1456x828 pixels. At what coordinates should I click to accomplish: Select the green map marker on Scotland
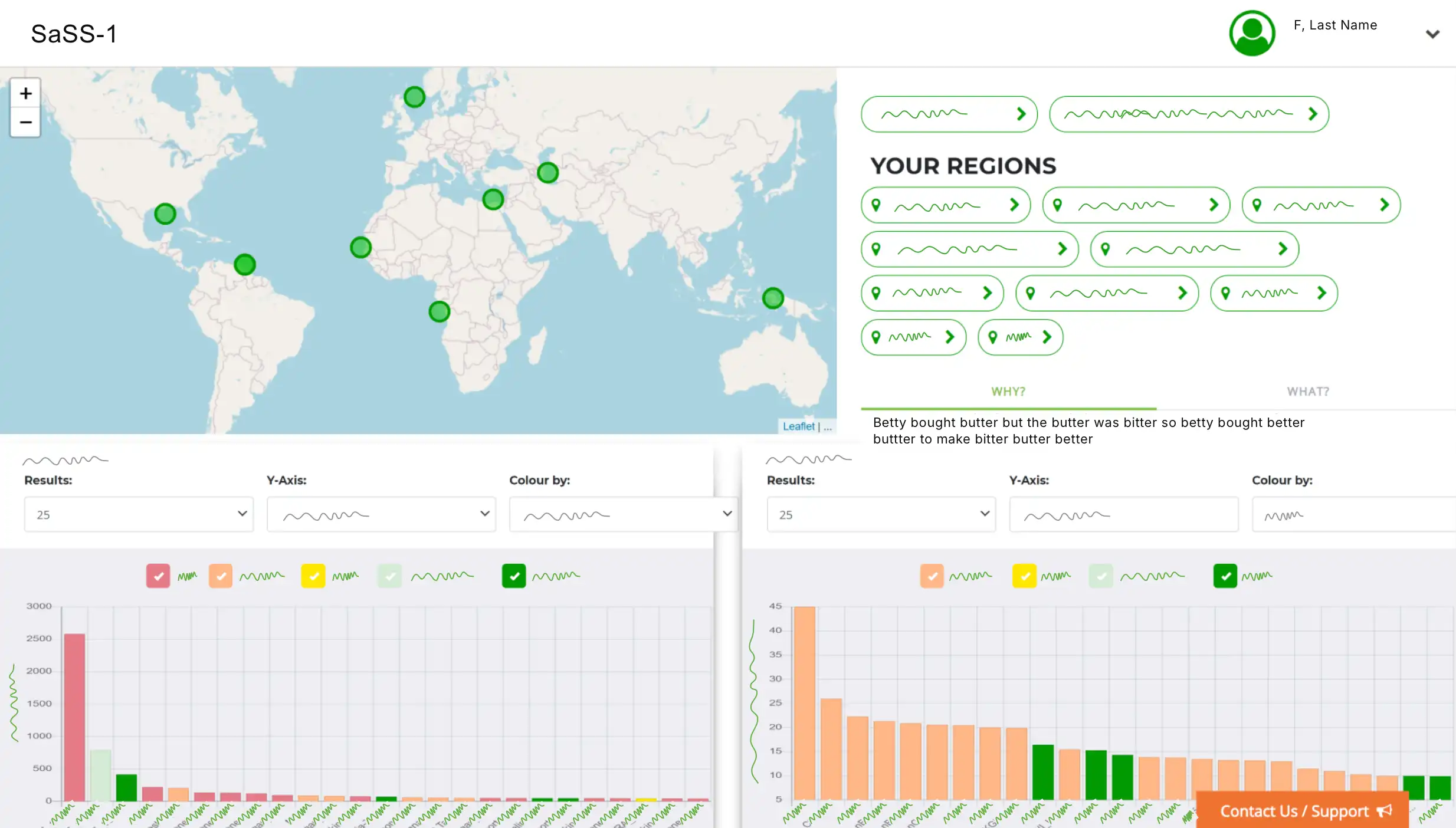point(415,96)
